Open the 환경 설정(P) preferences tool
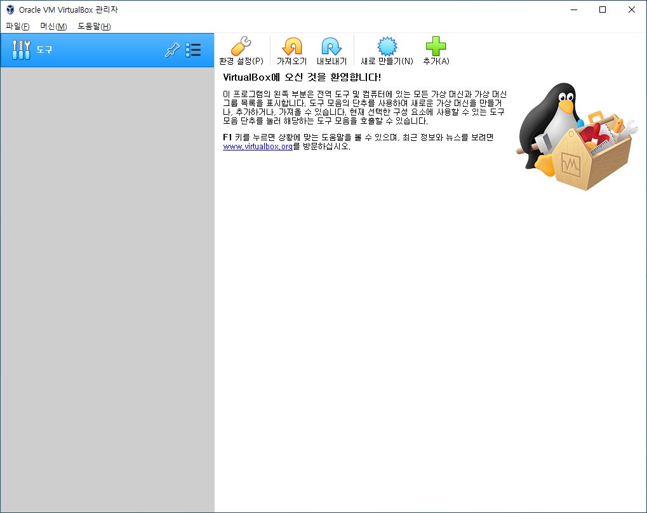The image size is (647, 513). (x=241, y=50)
